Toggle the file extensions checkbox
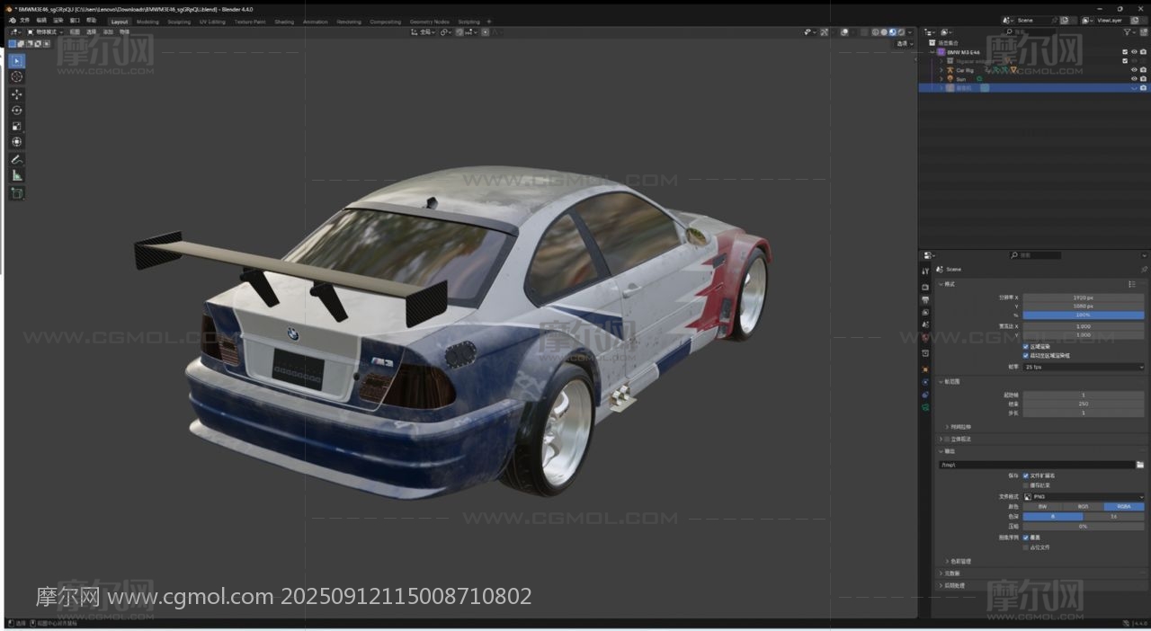Image resolution: width=1151 pixels, height=631 pixels. click(x=1026, y=475)
